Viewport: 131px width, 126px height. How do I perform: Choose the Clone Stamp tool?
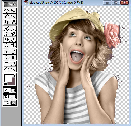pyautogui.click(x=7, y=34)
